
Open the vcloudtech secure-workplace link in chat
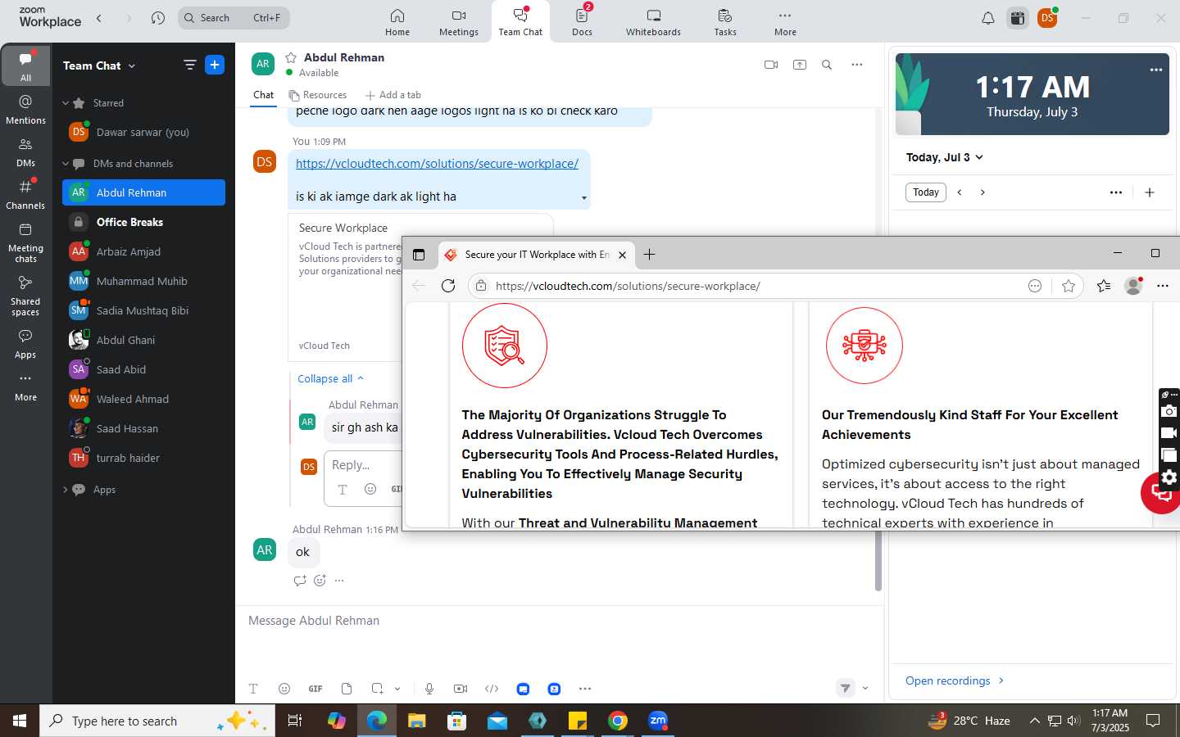(437, 164)
